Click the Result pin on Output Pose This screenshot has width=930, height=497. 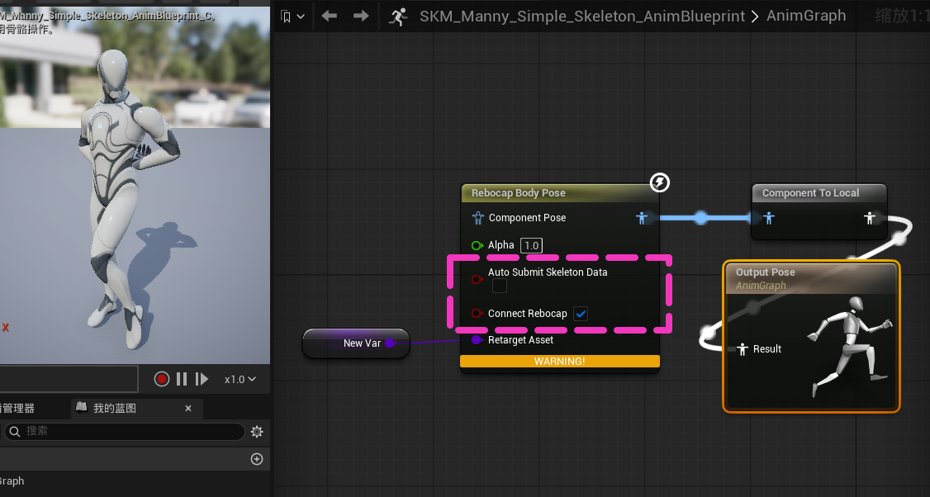743,349
